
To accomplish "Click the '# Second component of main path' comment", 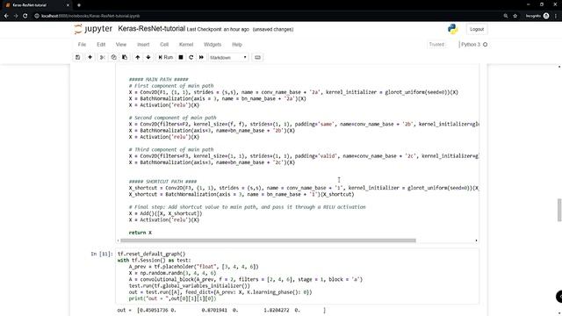I will 172,118.
